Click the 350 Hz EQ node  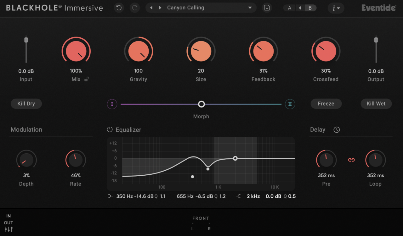(x=192, y=177)
